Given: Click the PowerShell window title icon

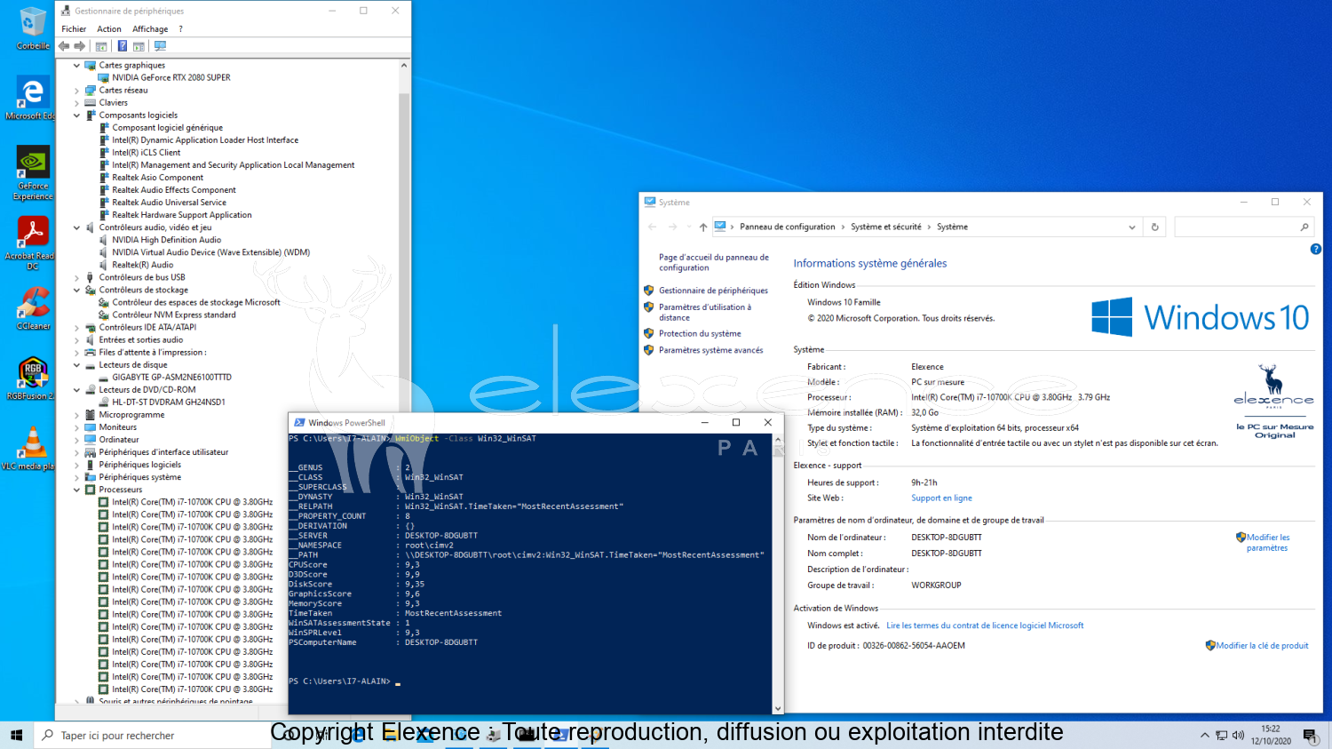Looking at the screenshot, I should click(299, 423).
